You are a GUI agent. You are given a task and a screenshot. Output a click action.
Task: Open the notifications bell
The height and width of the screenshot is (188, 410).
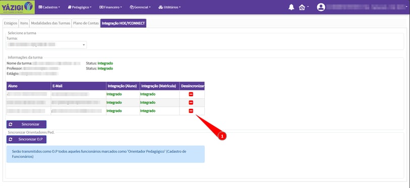coord(291,8)
